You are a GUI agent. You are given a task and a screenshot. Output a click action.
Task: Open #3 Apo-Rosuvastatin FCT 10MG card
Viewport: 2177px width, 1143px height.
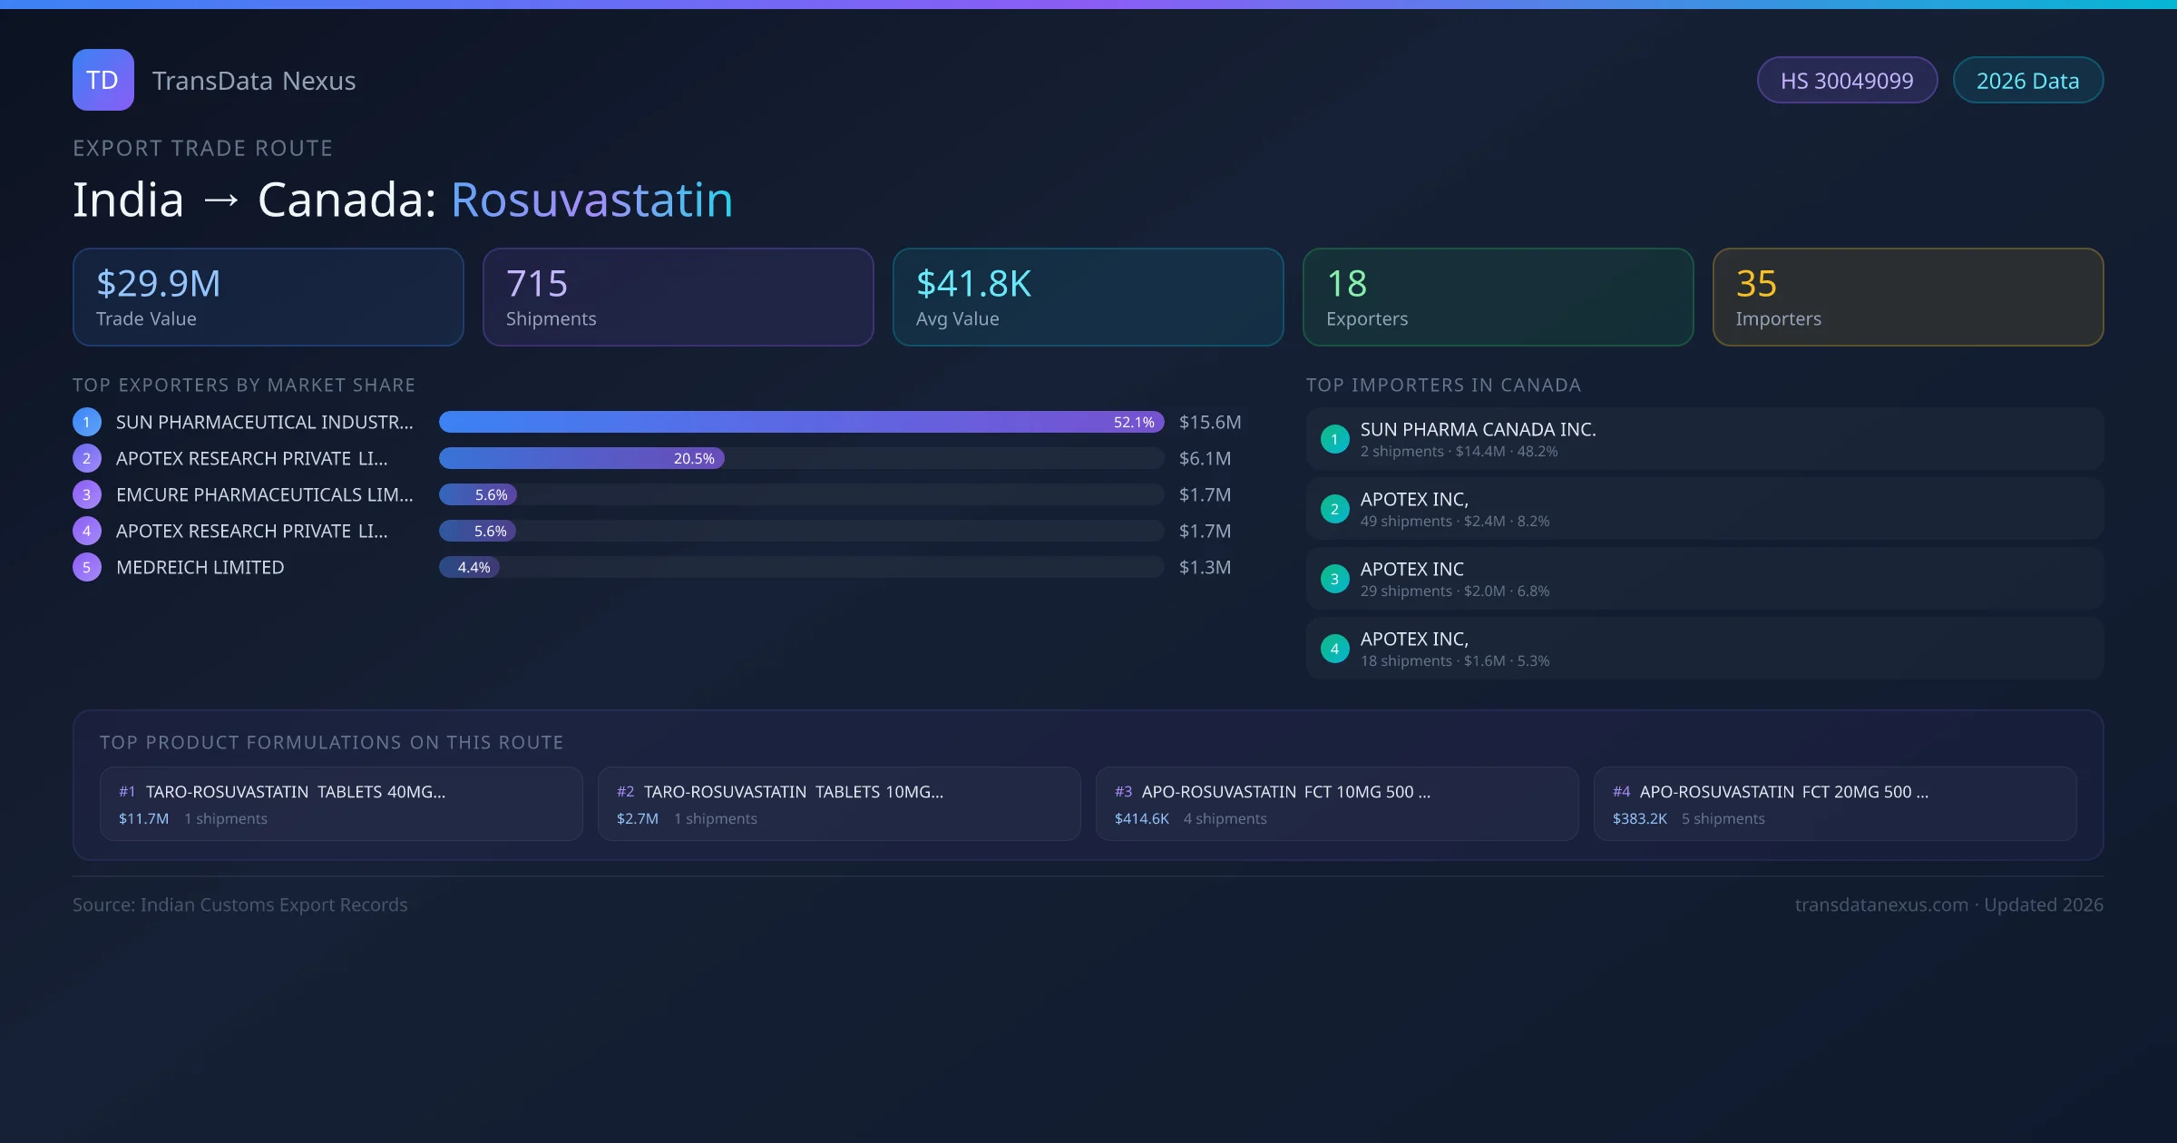click(1336, 804)
